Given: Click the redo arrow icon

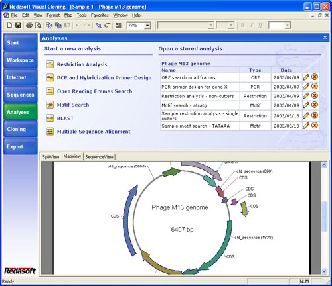Looking at the screenshot, I should pos(87,25).
